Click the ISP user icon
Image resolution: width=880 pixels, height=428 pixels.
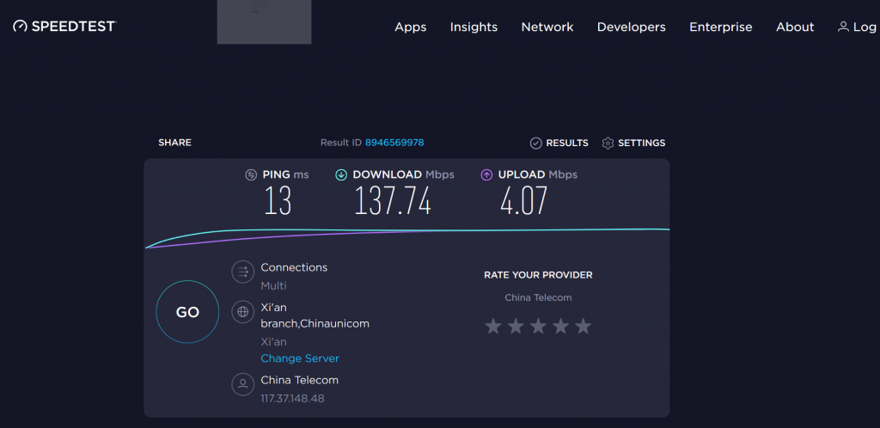pos(243,384)
